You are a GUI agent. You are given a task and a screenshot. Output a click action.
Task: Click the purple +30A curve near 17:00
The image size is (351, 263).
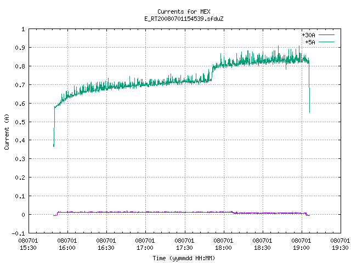[145, 212]
